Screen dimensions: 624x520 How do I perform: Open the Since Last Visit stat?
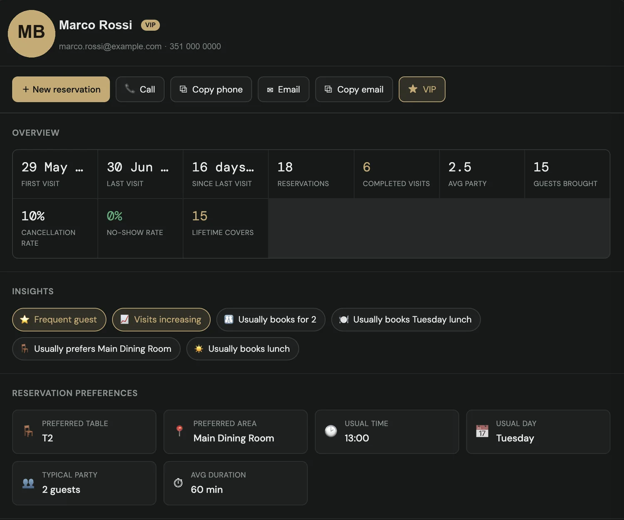pos(226,174)
